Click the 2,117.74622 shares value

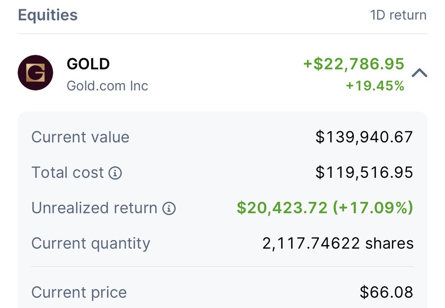point(338,244)
